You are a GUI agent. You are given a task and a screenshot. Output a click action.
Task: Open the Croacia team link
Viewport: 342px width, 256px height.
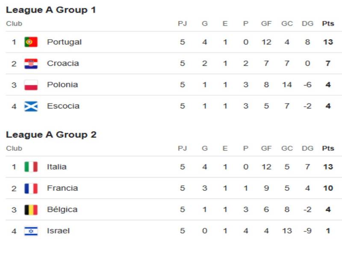pyautogui.click(x=63, y=64)
